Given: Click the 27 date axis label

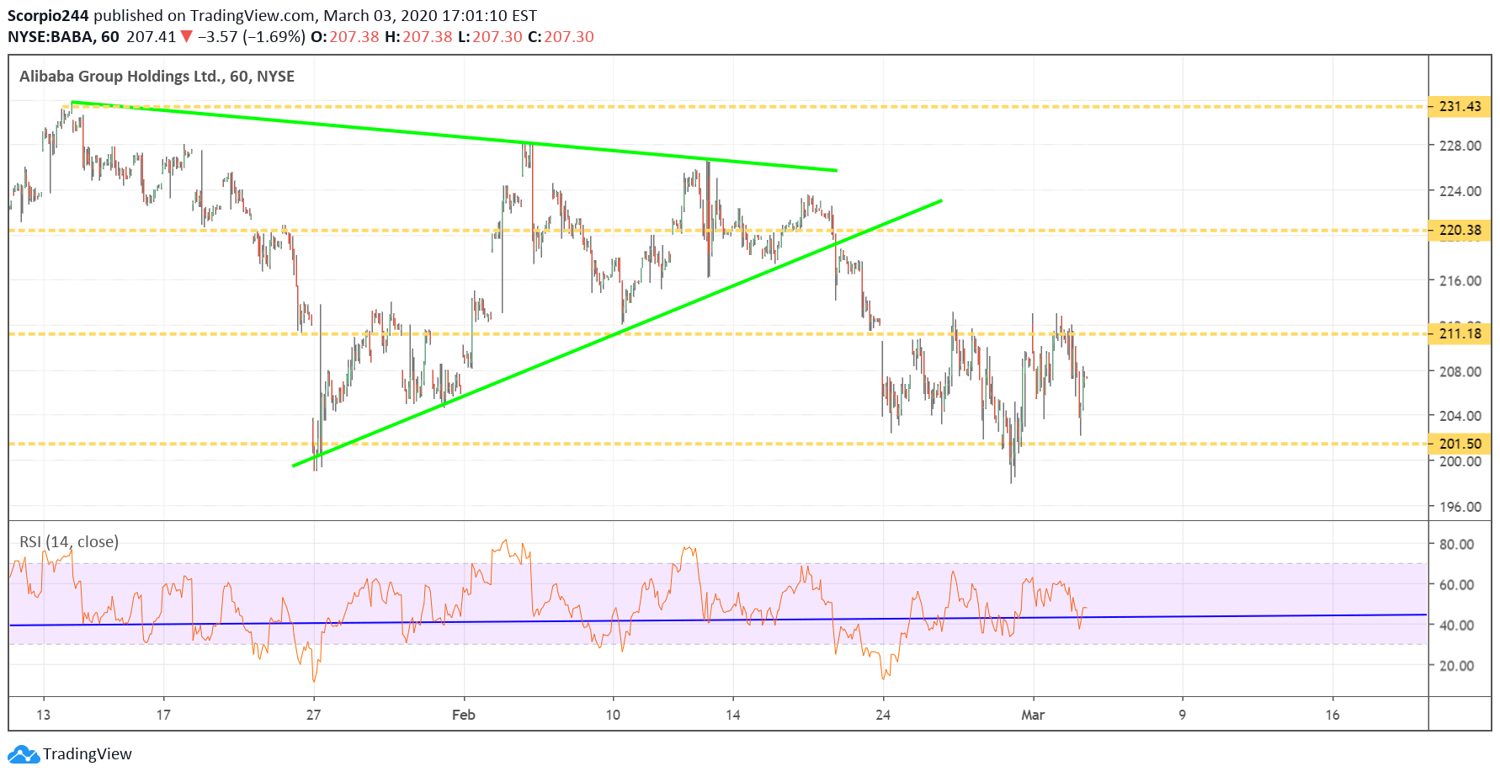Looking at the screenshot, I should tap(313, 715).
